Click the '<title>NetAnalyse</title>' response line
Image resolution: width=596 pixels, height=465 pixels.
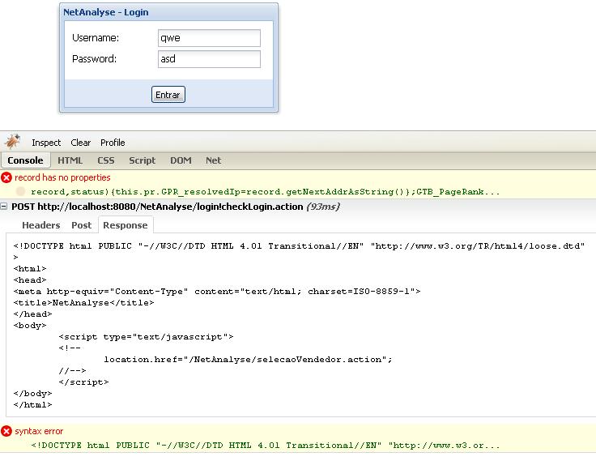tap(83, 303)
